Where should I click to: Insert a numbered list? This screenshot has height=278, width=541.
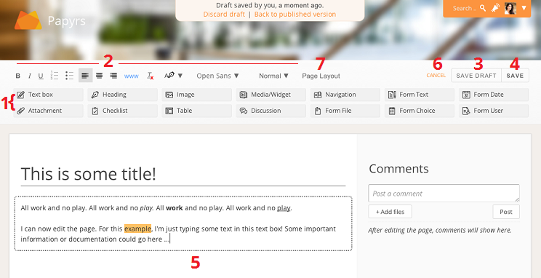pyautogui.click(x=54, y=76)
